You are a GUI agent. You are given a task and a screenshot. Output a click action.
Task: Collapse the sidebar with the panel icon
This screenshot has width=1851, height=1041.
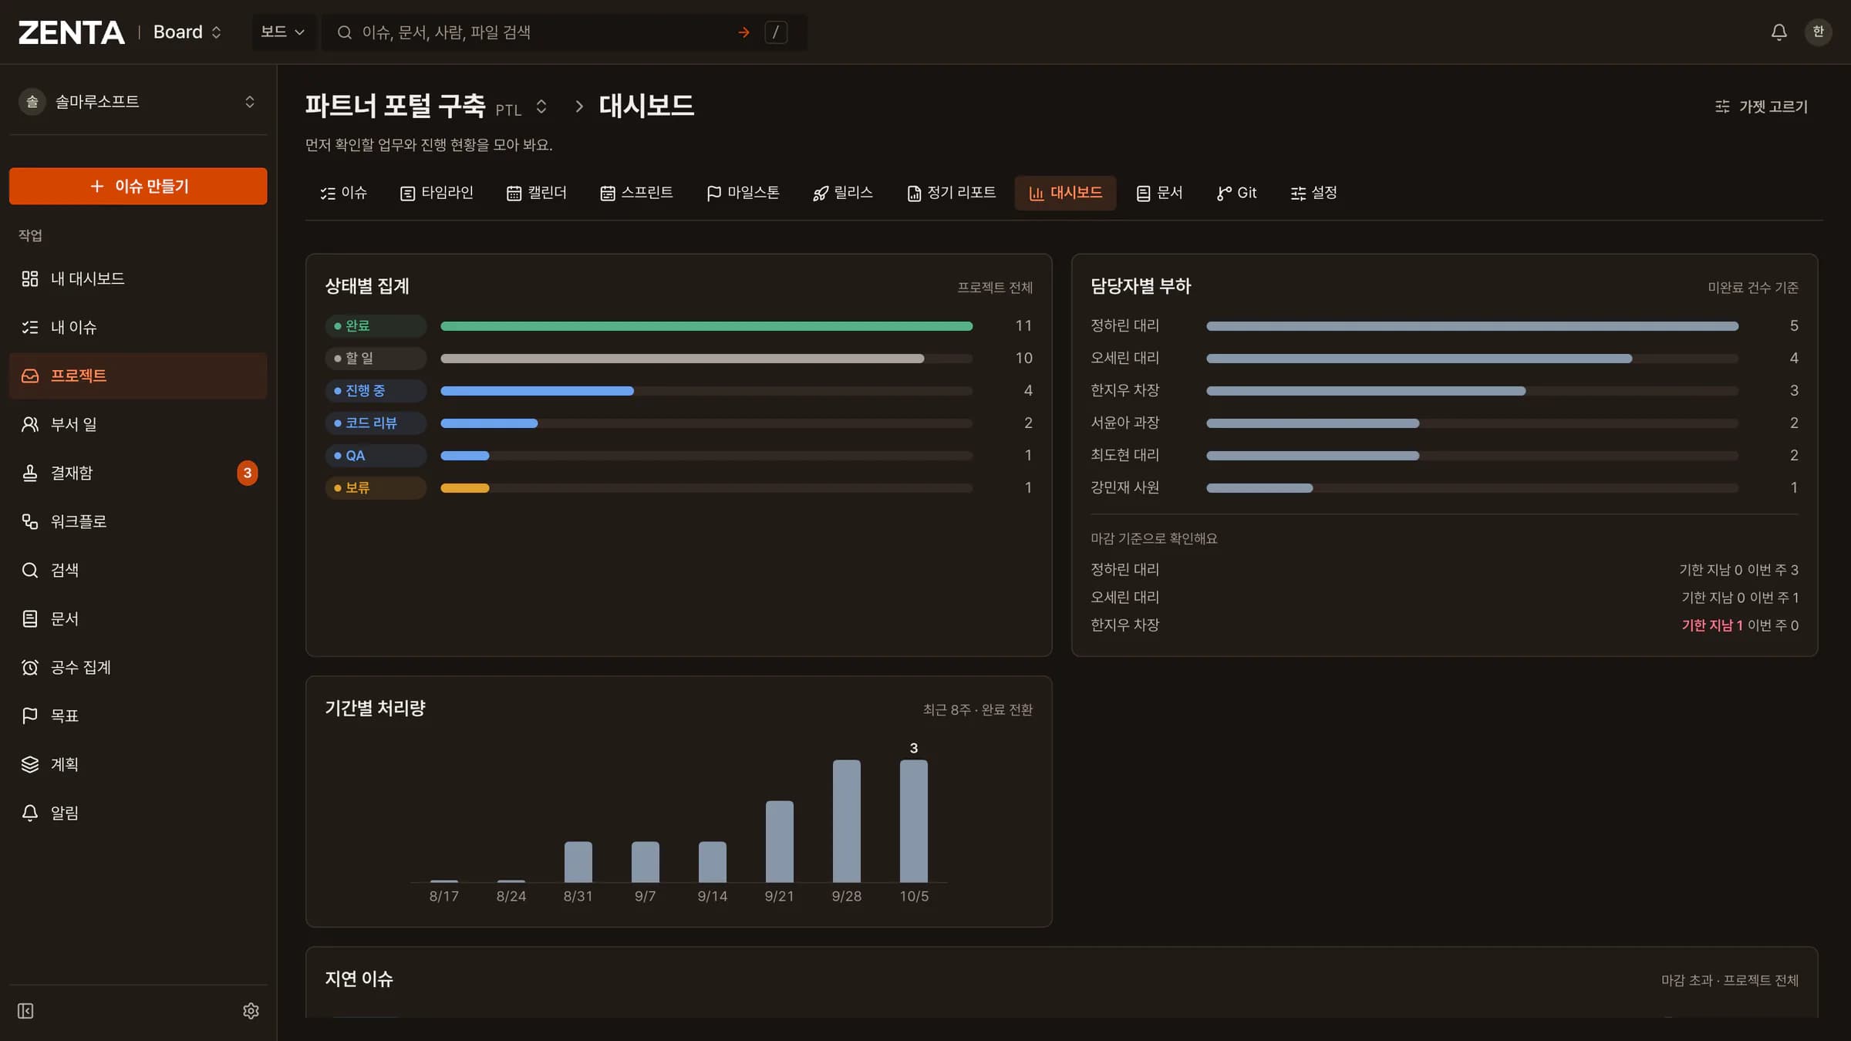click(x=25, y=1010)
